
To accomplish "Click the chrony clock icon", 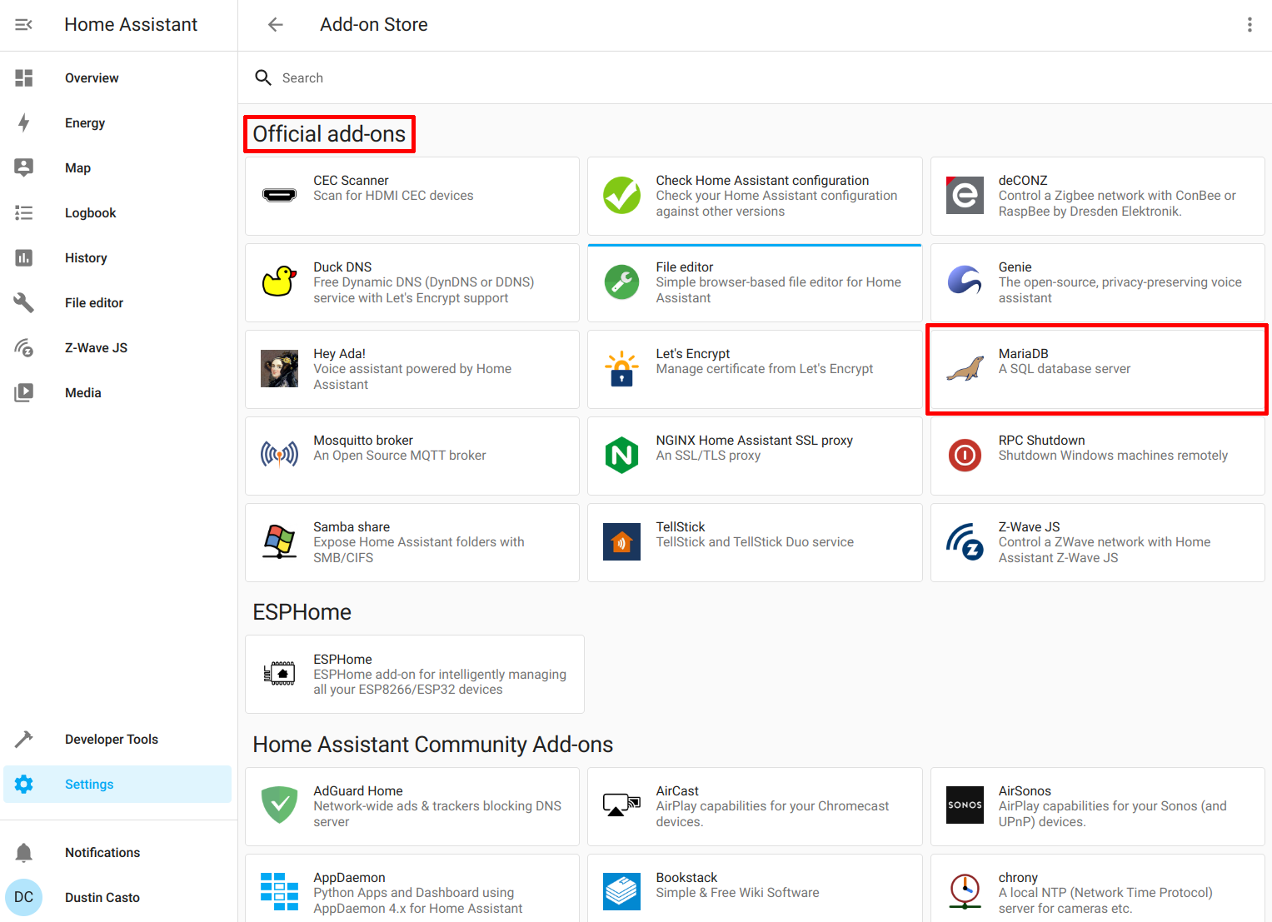I will click(x=965, y=893).
